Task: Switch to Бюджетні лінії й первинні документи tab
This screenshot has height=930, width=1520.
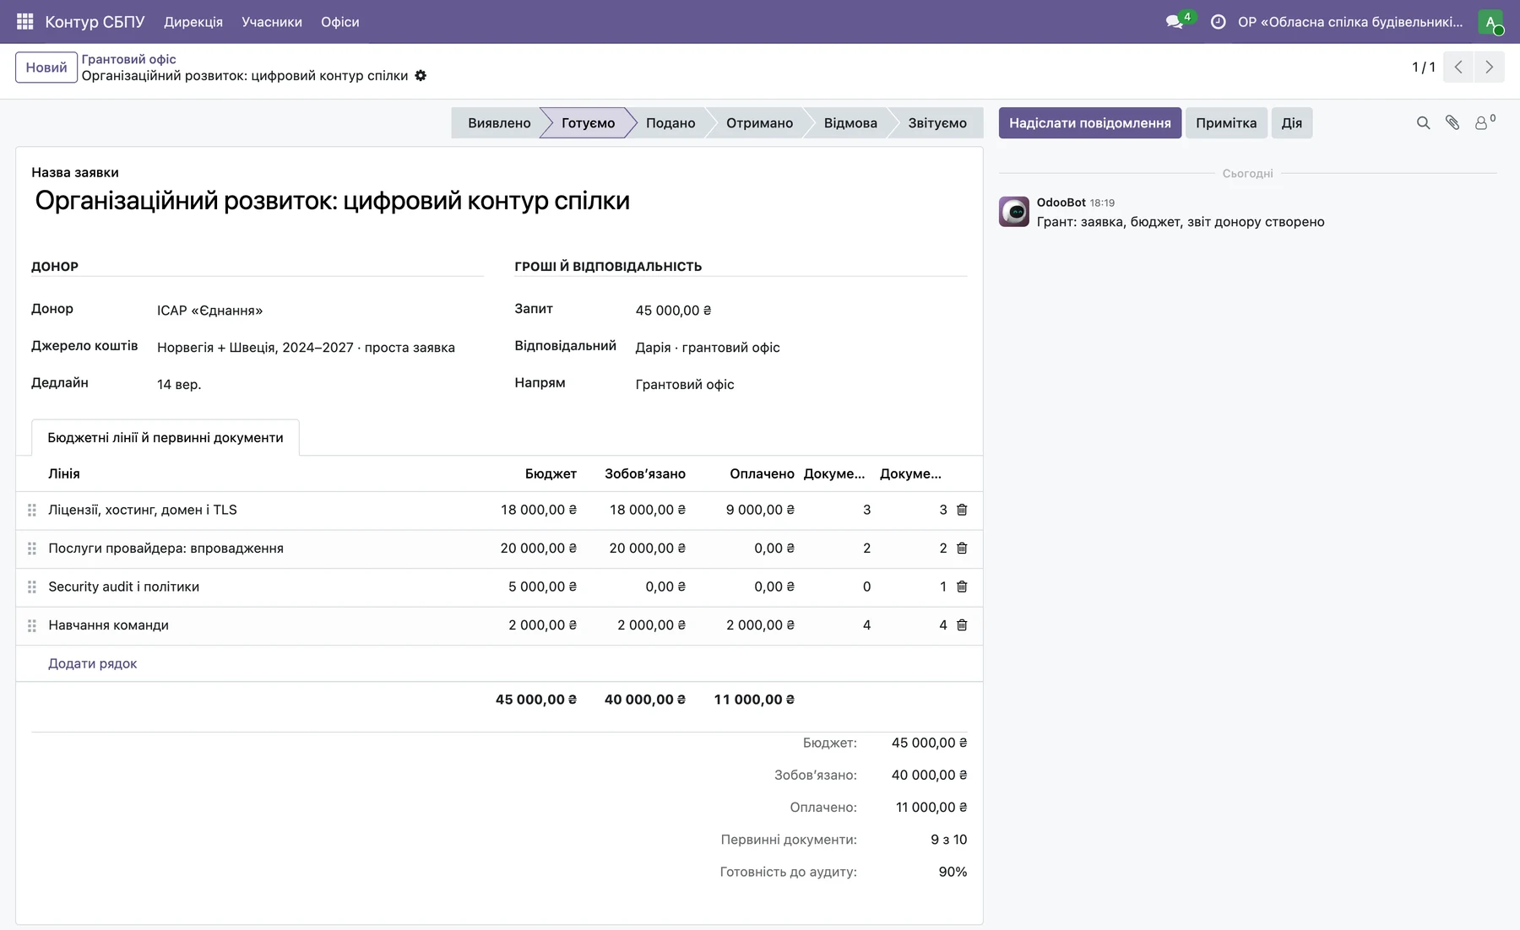Action: pyautogui.click(x=166, y=437)
